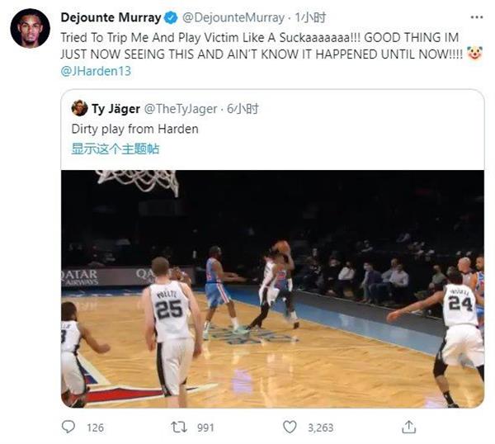Open Ty Jäger display name
Image resolution: width=495 pixels, height=444 pixels.
[115, 109]
